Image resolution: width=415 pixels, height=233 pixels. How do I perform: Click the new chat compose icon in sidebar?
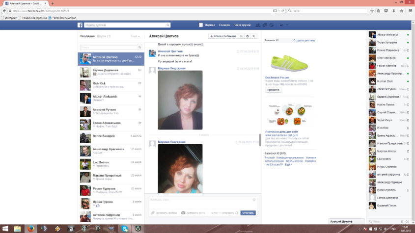tap(407, 221)
